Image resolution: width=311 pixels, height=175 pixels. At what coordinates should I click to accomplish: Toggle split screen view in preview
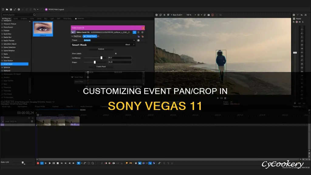(x=168, y=15)
